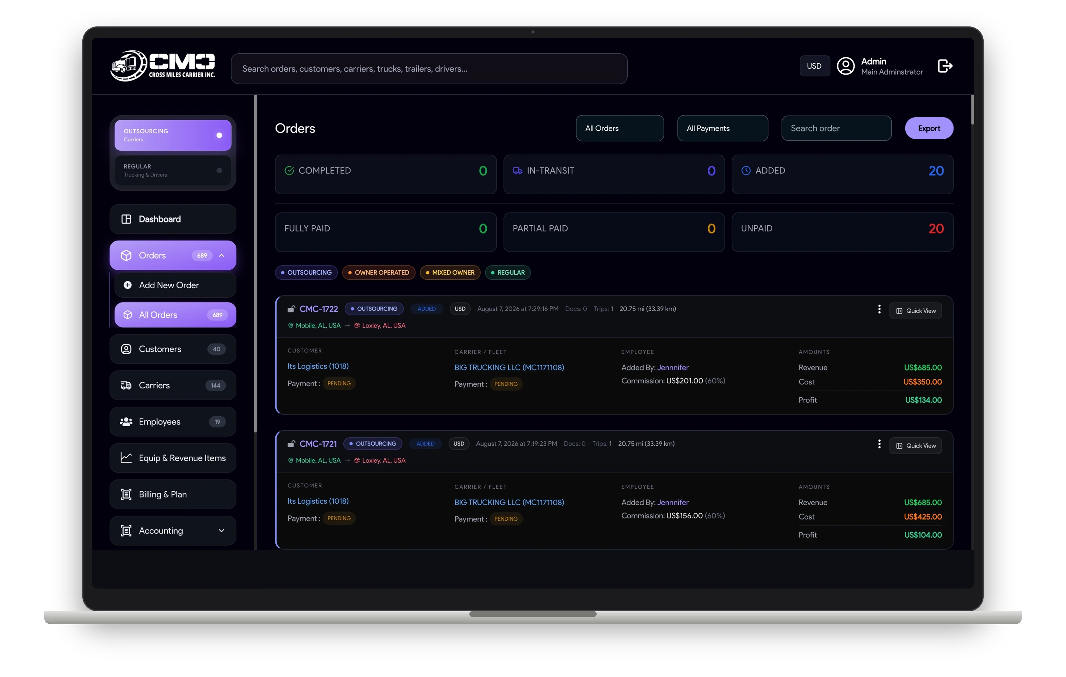1066x677 pixels.
Task: Click the 'US$134.00' profit value
Action: coord(923,400)
